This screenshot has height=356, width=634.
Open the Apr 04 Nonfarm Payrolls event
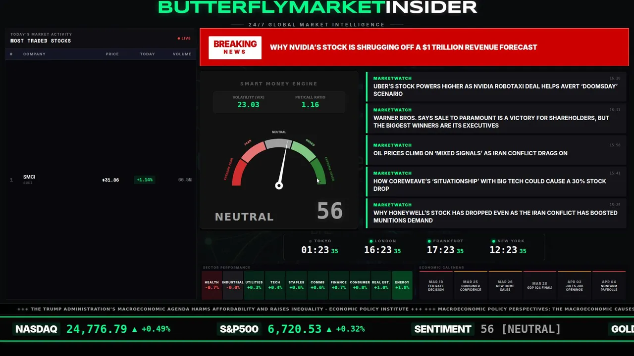[x=609, y=285]
